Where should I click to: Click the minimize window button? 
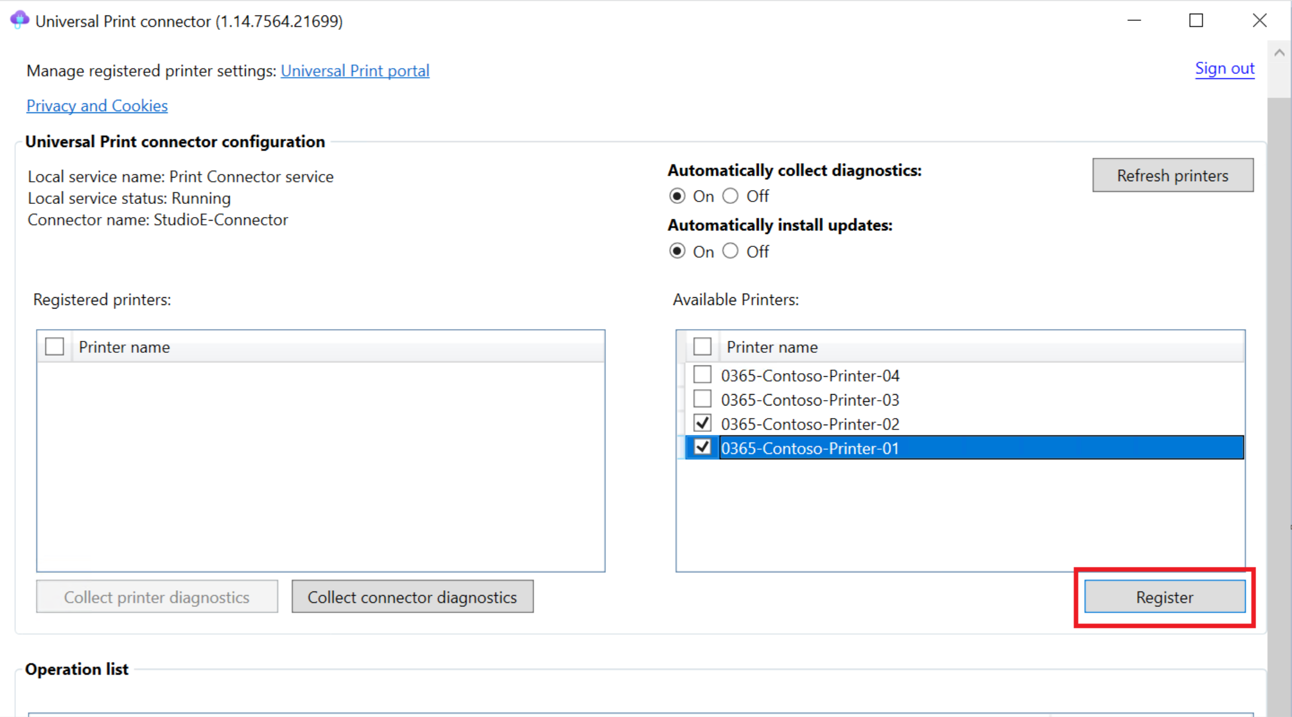[x=1134, y=19]
